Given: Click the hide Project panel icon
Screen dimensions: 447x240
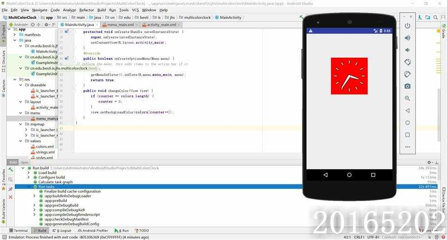Looking at the screenshot, I should [x=54, y=25].
